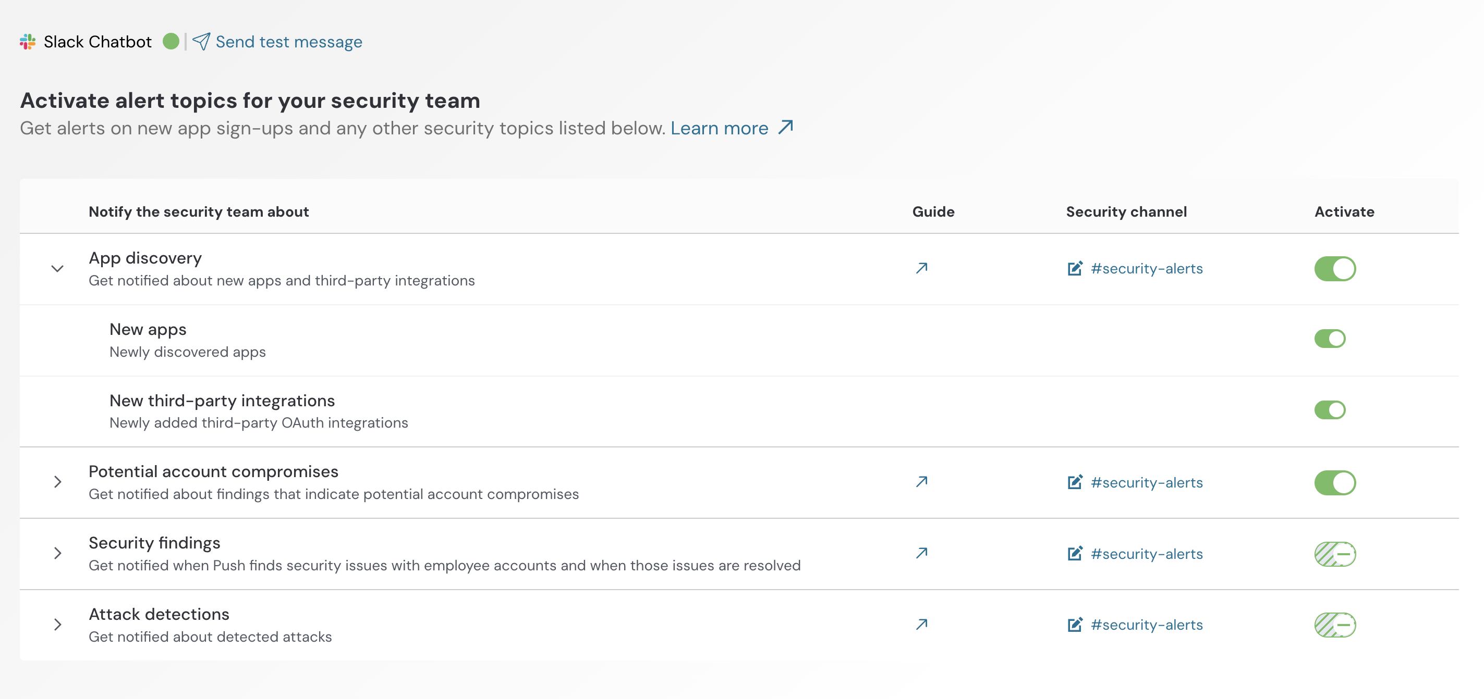Image resolution: width=1484 pixels, height=699 pixels.
Task: Open the App discovery guide arrow
Action: (921, 268)
